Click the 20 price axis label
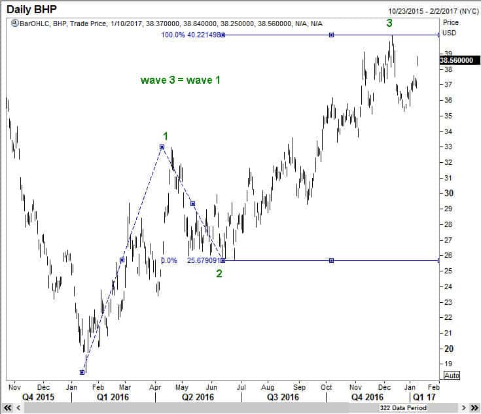Viewport: 481px width, 414px height. pyautogui.click(x=449, y=349)
